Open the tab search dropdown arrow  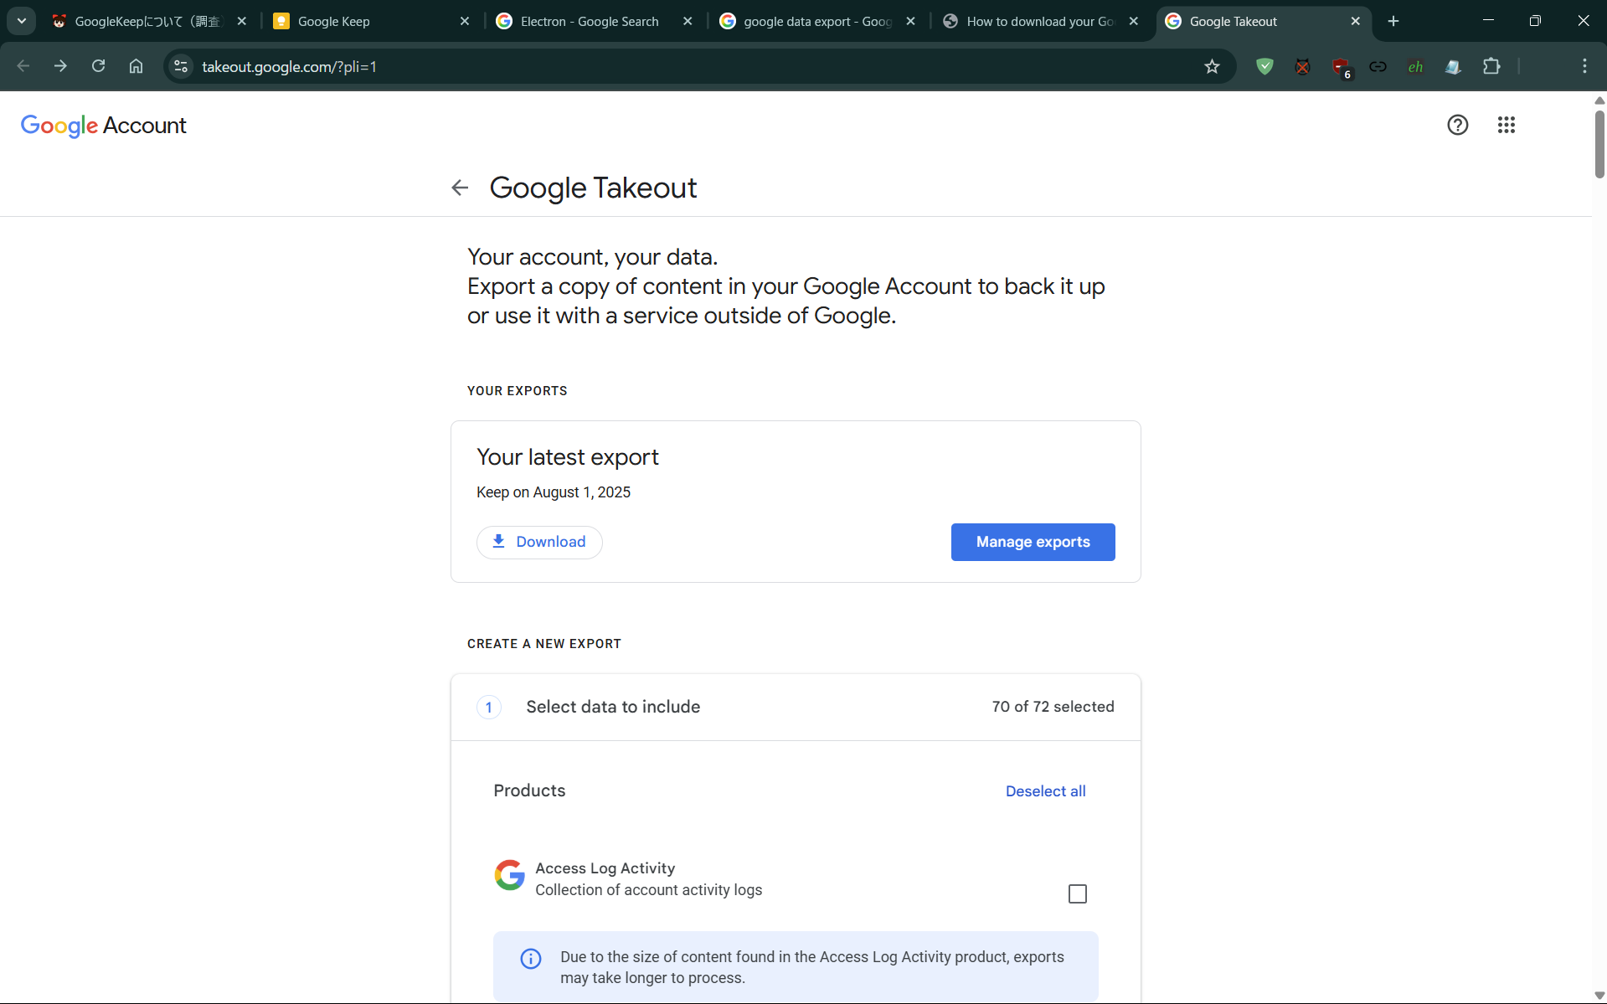coord(22,21)
